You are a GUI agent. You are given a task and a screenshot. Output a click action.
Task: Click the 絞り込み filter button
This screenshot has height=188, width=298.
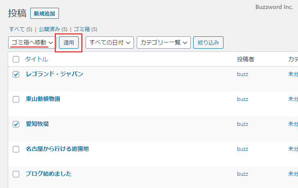point(208,43)
